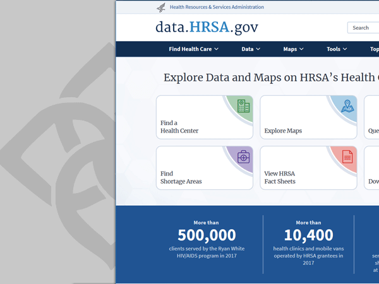
Task: Click the purple medical kit icon
Action: (243, 157)
